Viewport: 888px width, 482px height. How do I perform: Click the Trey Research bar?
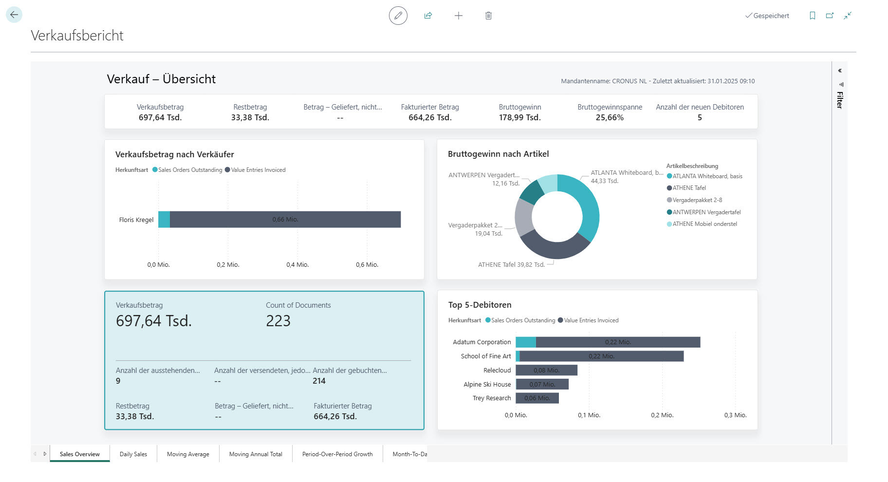click(537, 398)
